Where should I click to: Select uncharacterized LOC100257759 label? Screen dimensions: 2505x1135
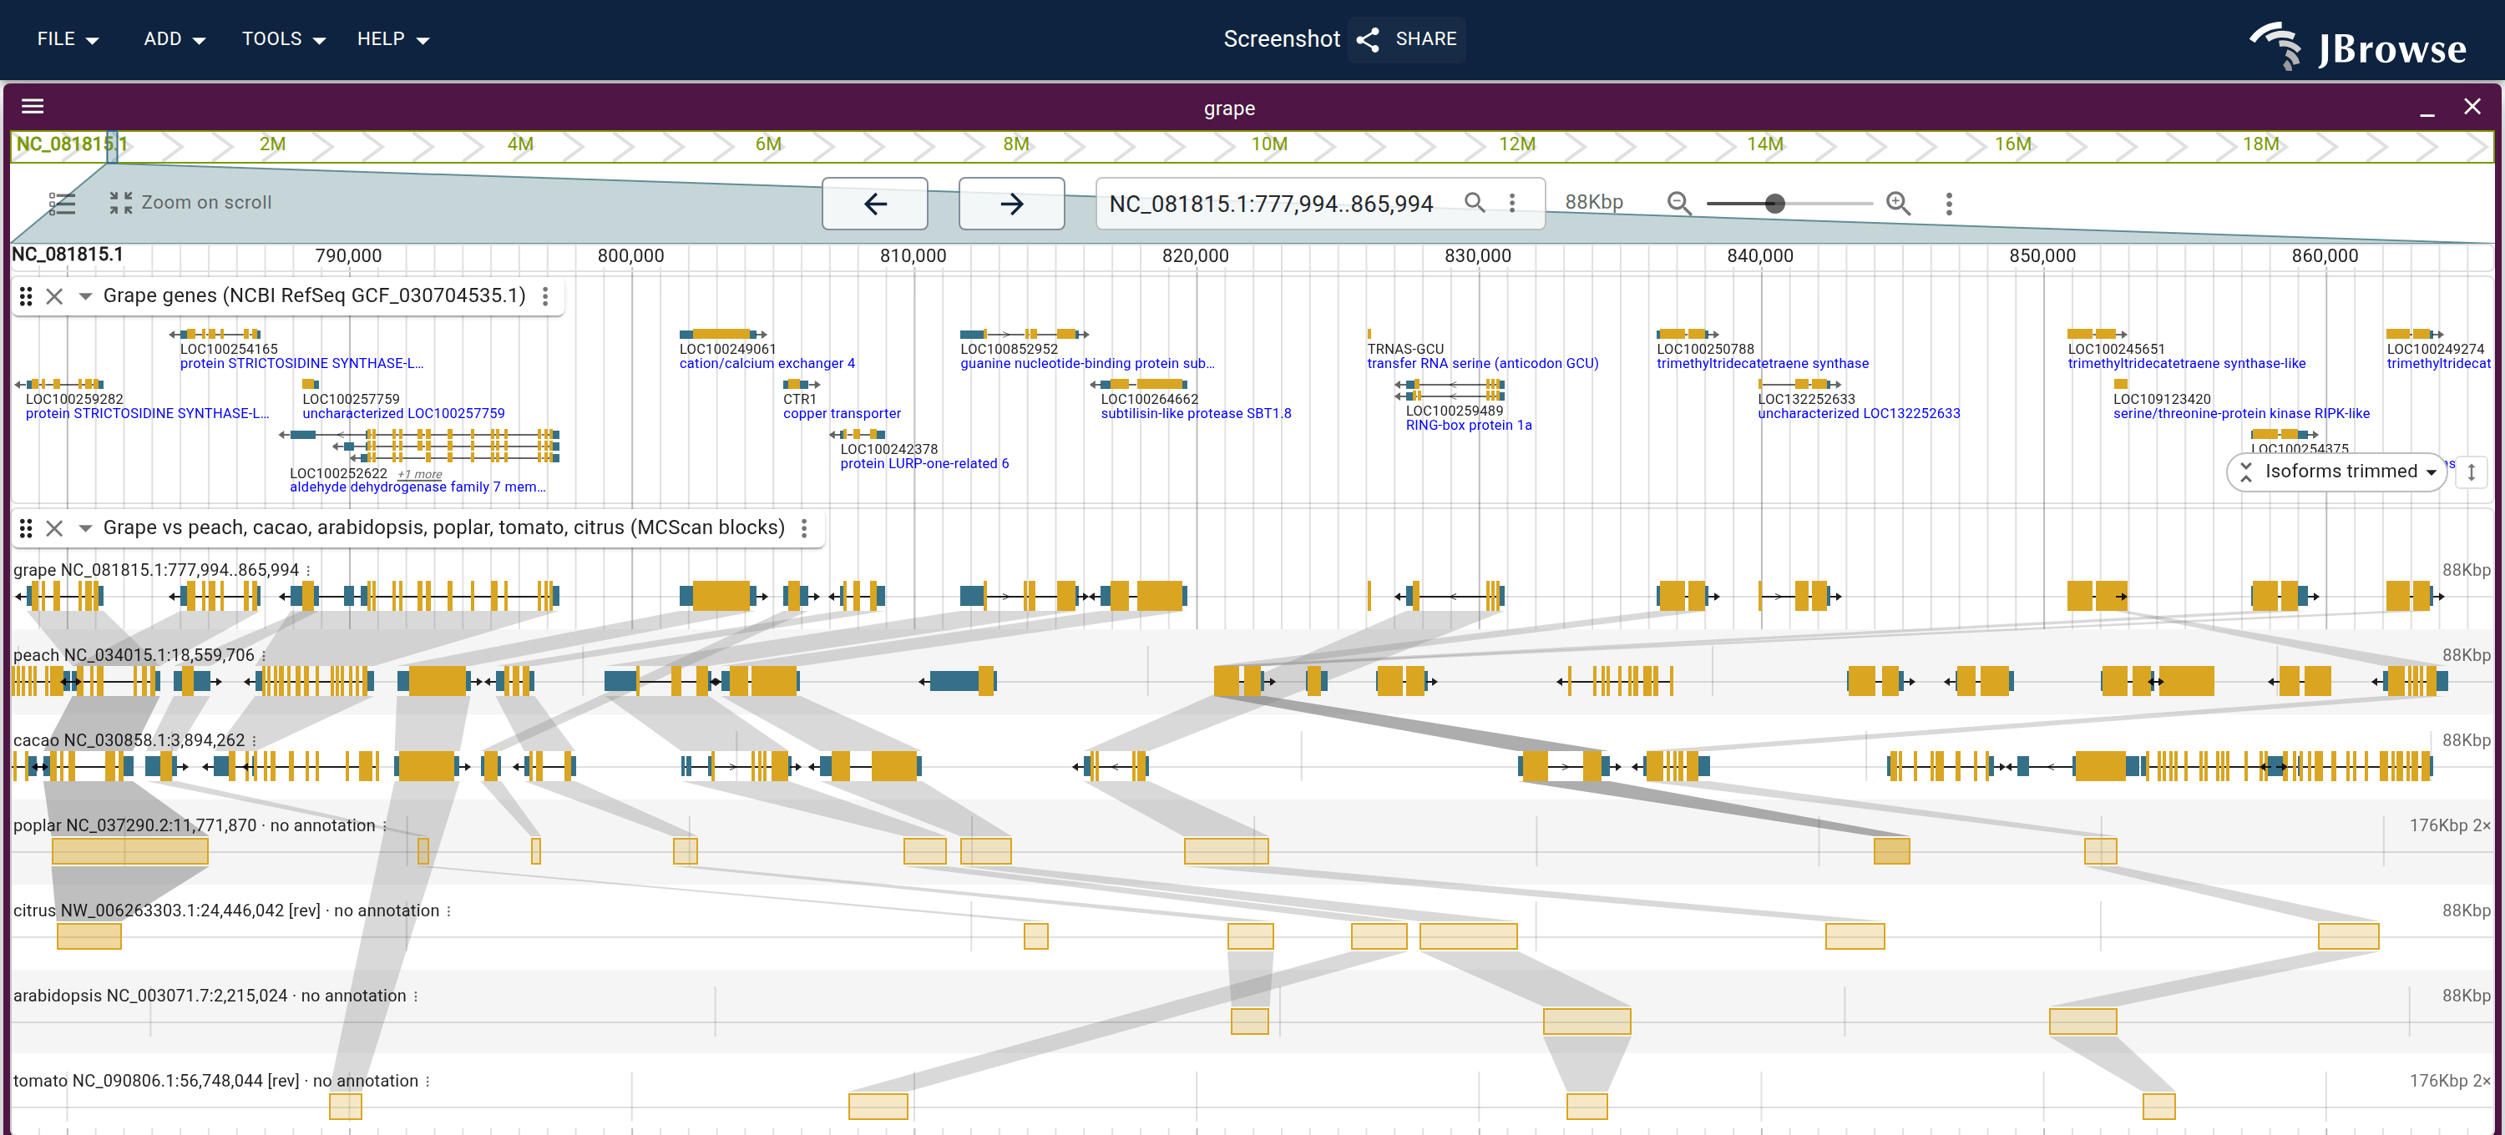(x=403, y=413)
